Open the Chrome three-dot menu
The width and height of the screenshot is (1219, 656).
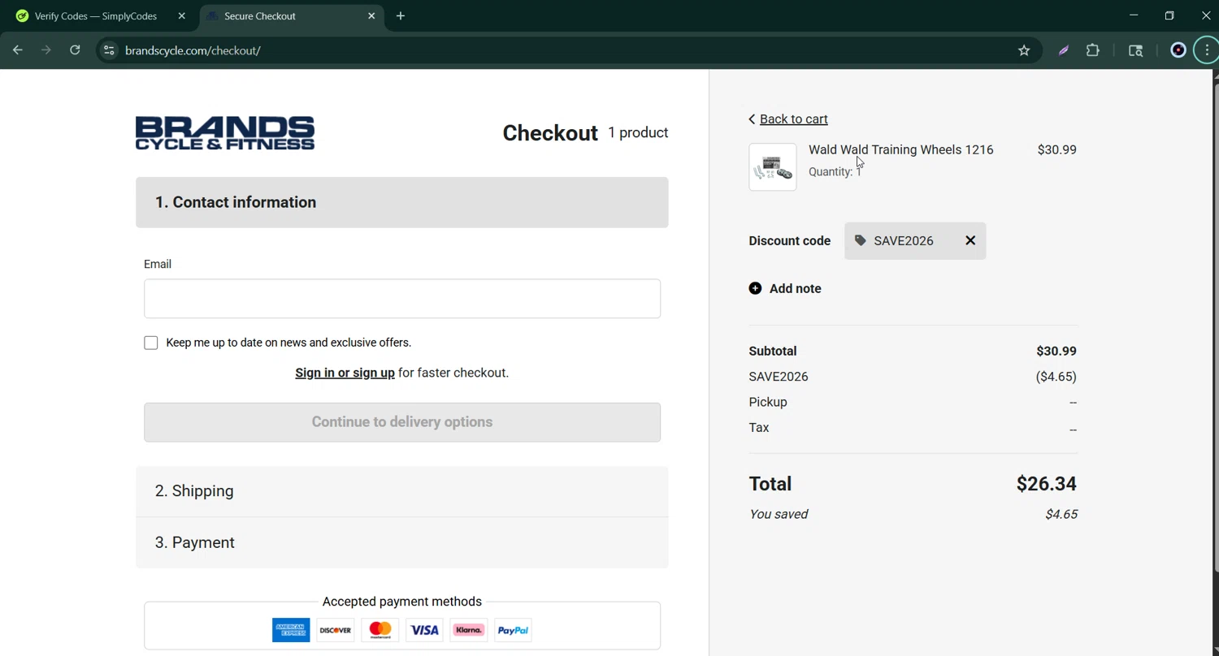coord(1207,50)
